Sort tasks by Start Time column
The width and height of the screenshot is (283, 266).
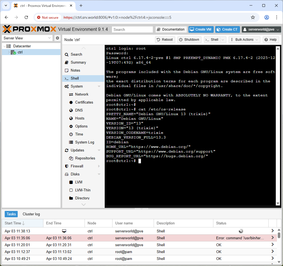pos(23,223)
